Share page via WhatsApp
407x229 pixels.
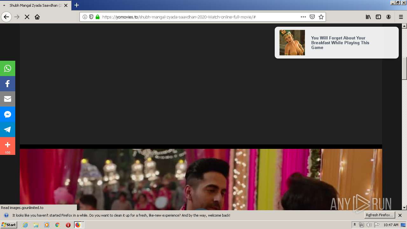[x=8, y=68]
